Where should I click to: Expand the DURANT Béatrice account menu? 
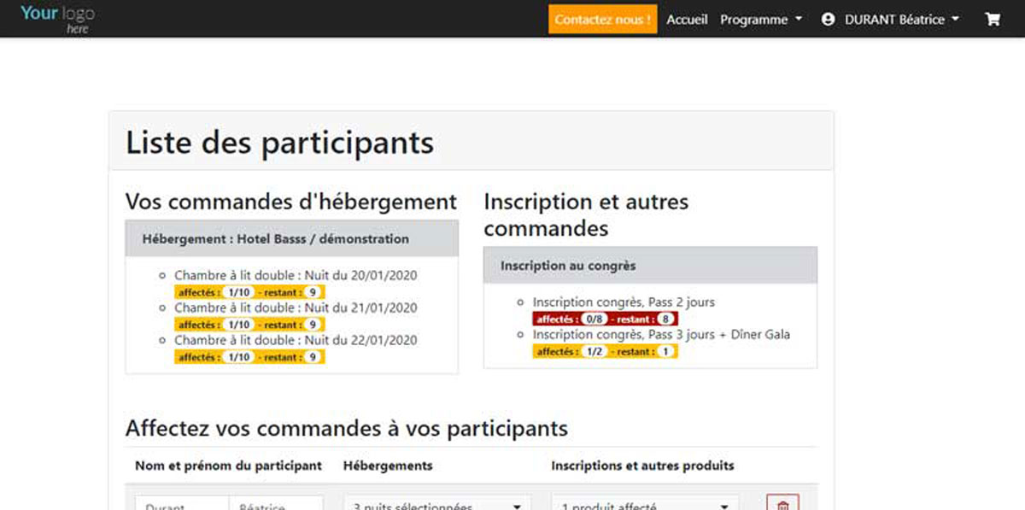click(x=890, y=19)
